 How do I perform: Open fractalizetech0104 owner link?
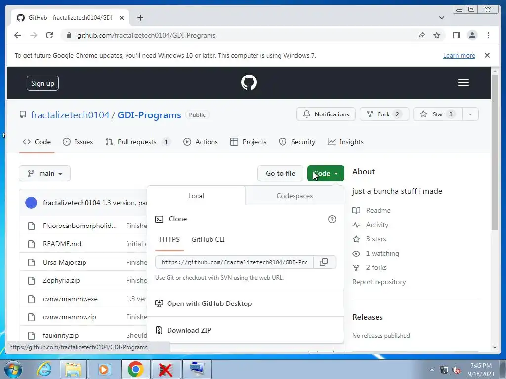tap(70, 115)
